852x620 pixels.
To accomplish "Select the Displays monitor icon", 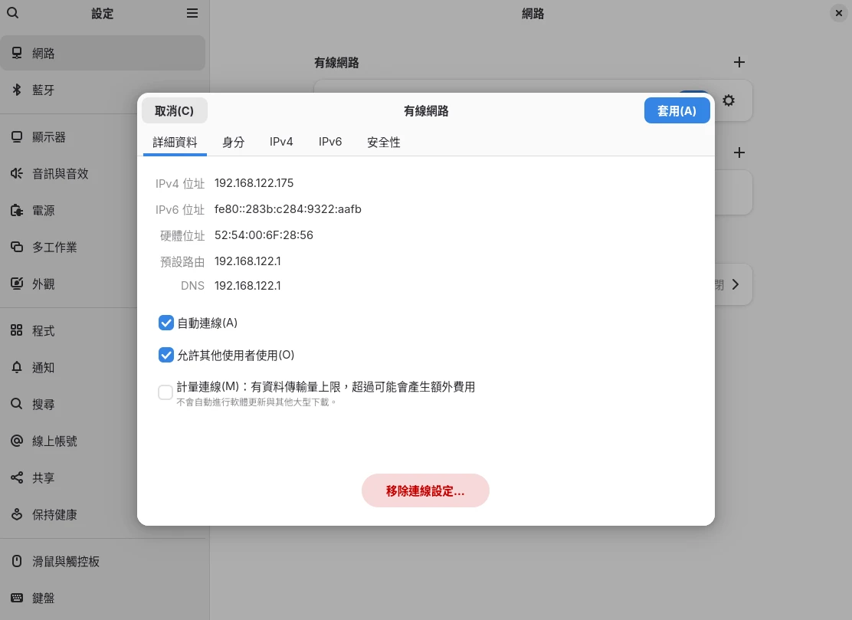I will [16, 137].
